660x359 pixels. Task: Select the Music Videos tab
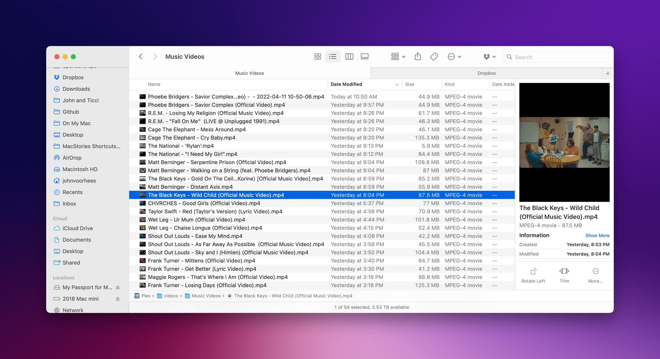coord(250,73)
